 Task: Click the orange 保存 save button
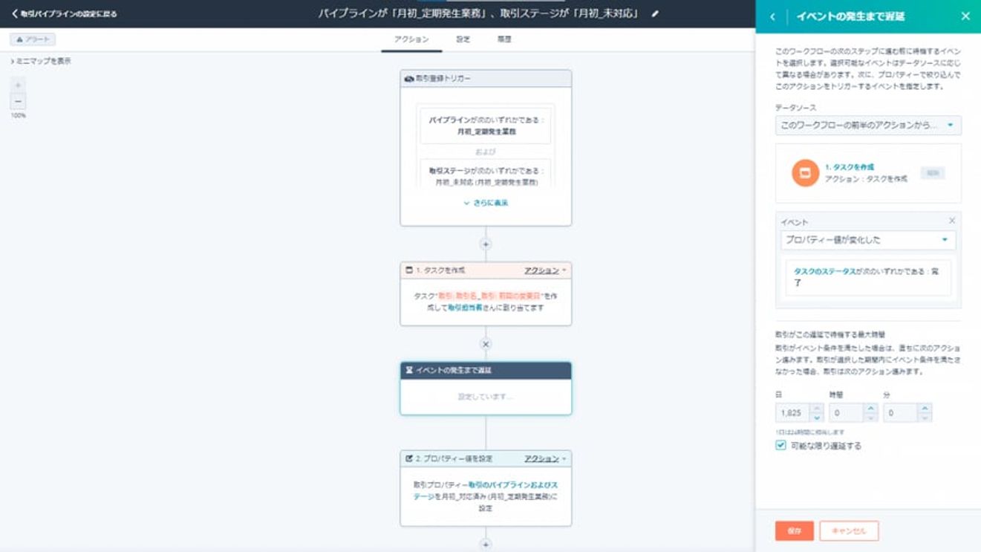tap(794, 530)
